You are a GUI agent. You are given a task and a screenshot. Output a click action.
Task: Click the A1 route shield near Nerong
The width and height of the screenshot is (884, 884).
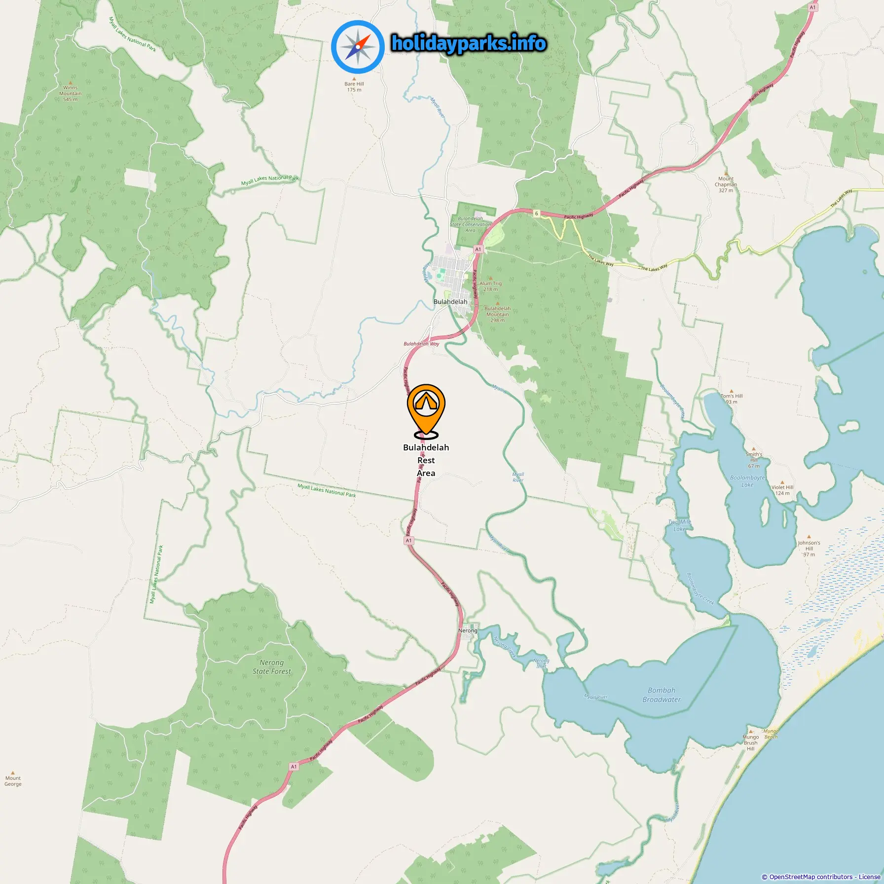coord(408,541)
